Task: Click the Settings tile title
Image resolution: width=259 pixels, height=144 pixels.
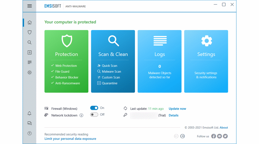Action: point(206,54)
